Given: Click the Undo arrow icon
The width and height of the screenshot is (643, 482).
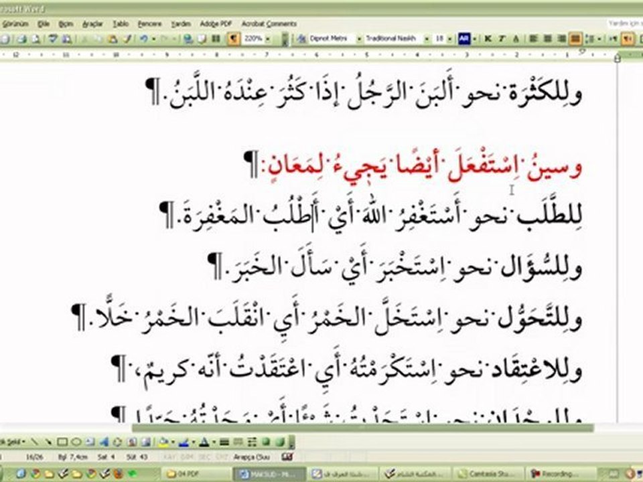Looking at the screenshot, I should pos(144,39).
